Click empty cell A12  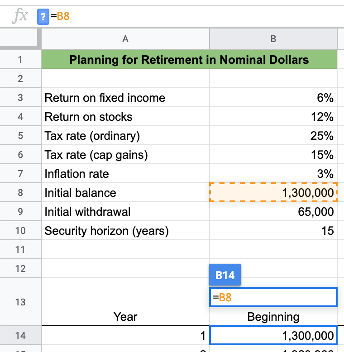point(125,268)
